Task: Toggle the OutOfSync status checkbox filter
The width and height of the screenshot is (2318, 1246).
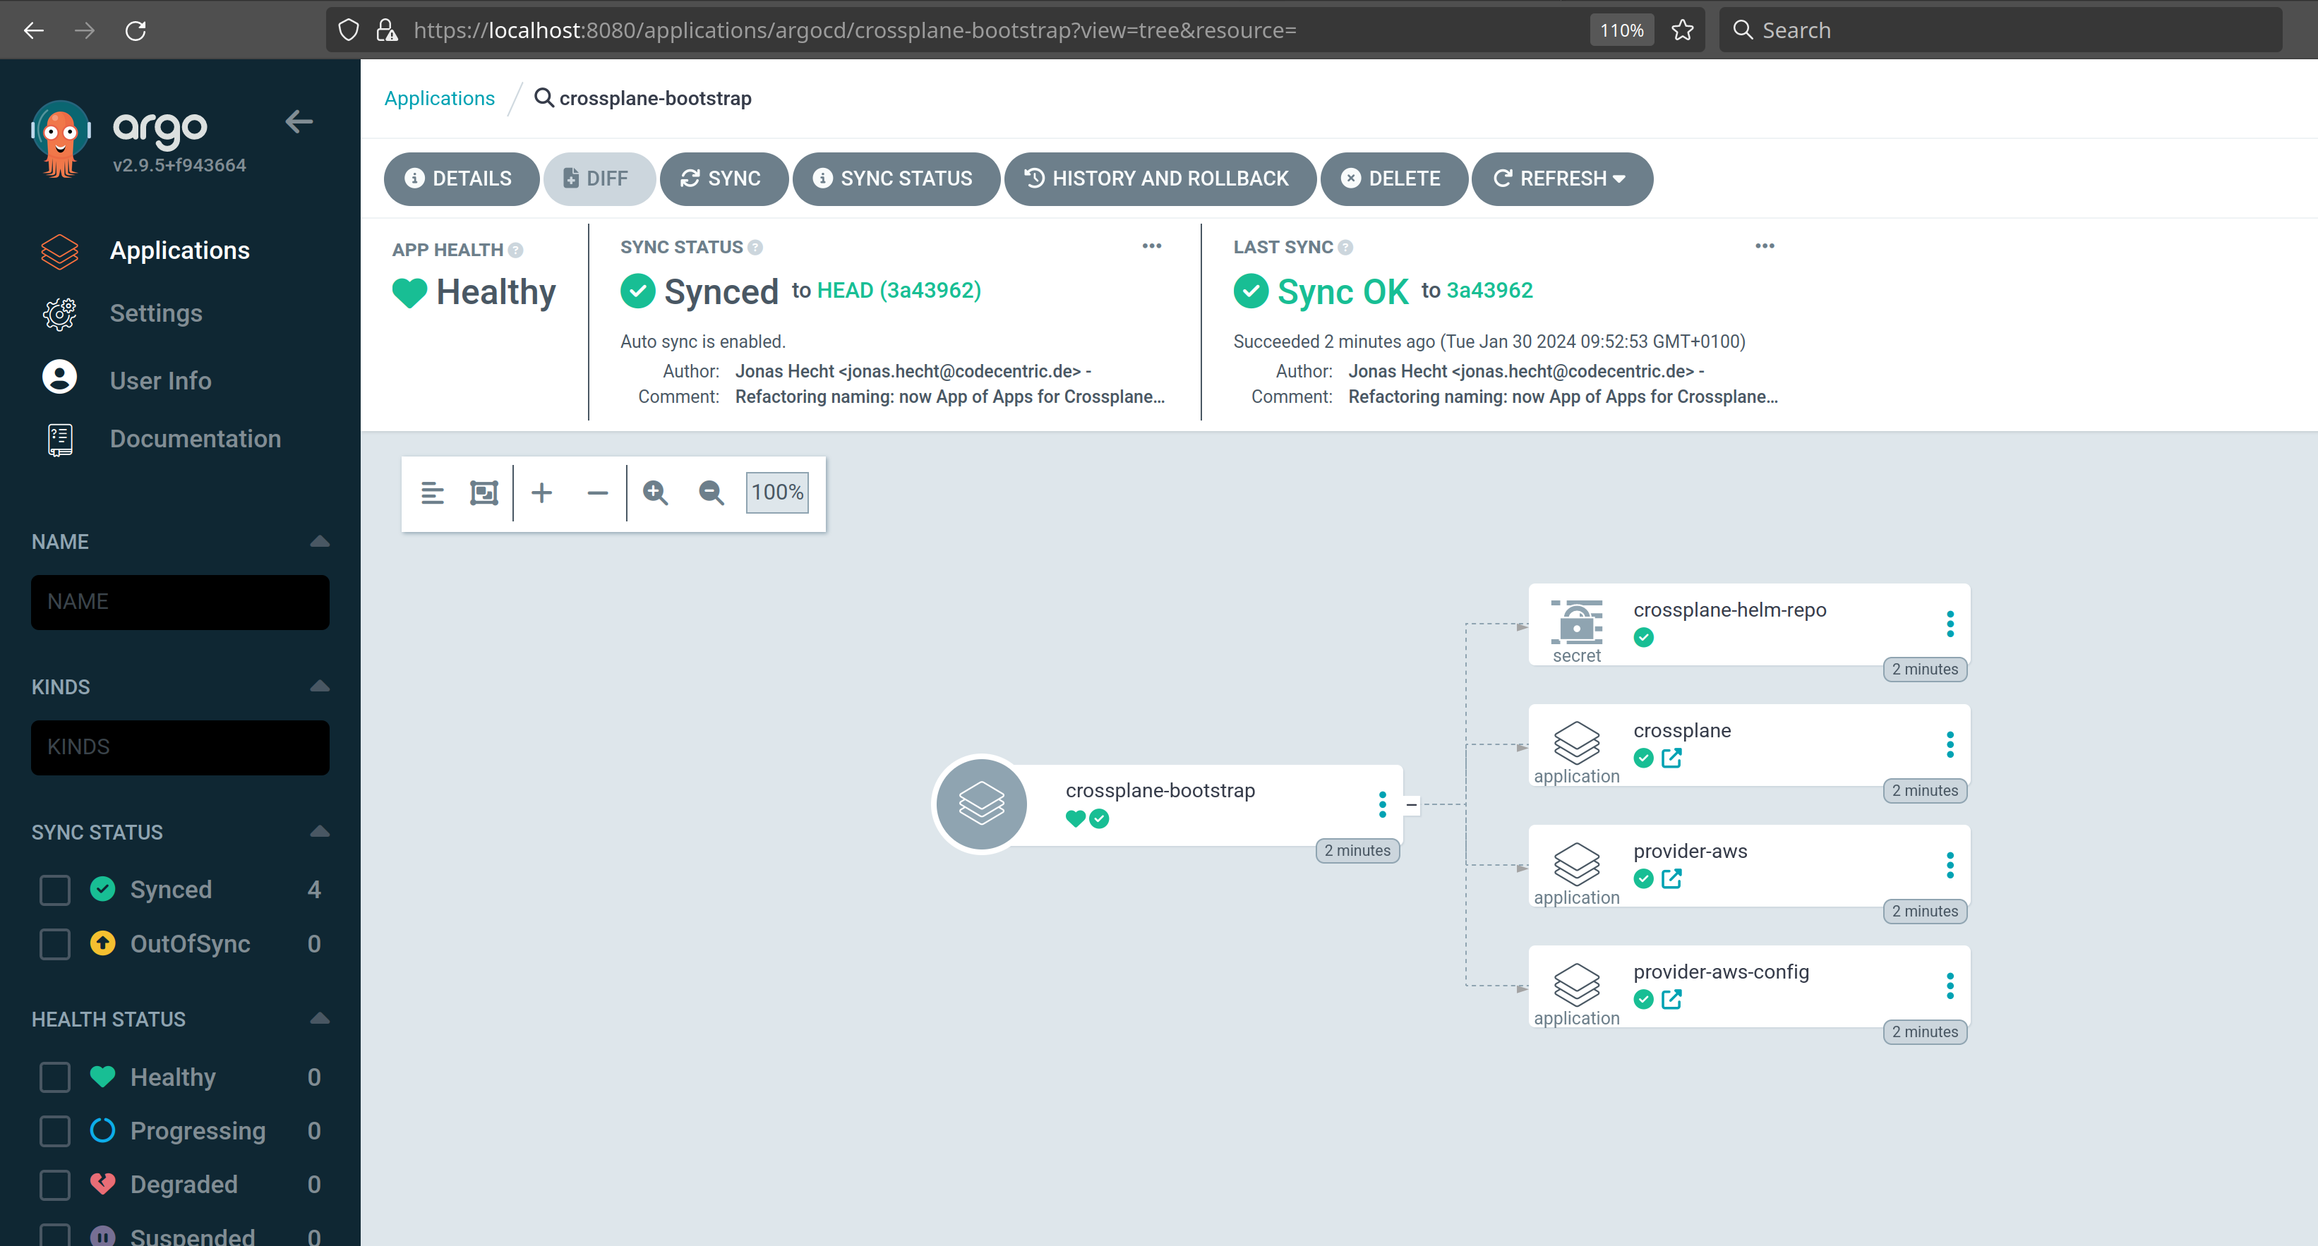Action: click(x=55, y=942)
